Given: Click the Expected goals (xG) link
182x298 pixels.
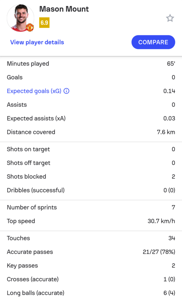Looking at the screenshot, I should pos(34,91).
